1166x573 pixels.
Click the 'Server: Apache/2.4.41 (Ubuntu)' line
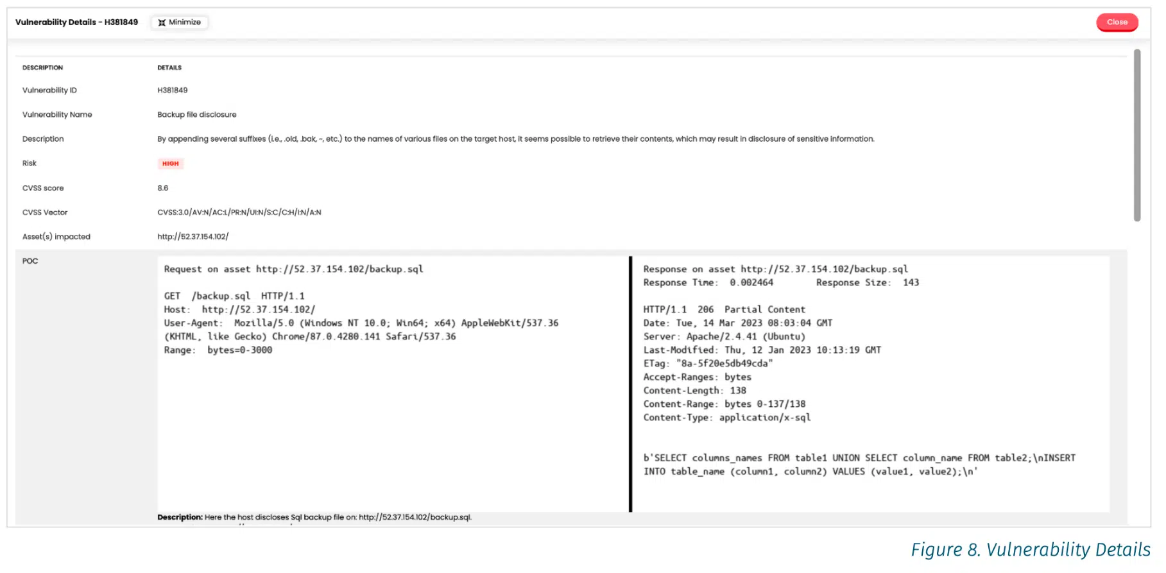point(724,337)
